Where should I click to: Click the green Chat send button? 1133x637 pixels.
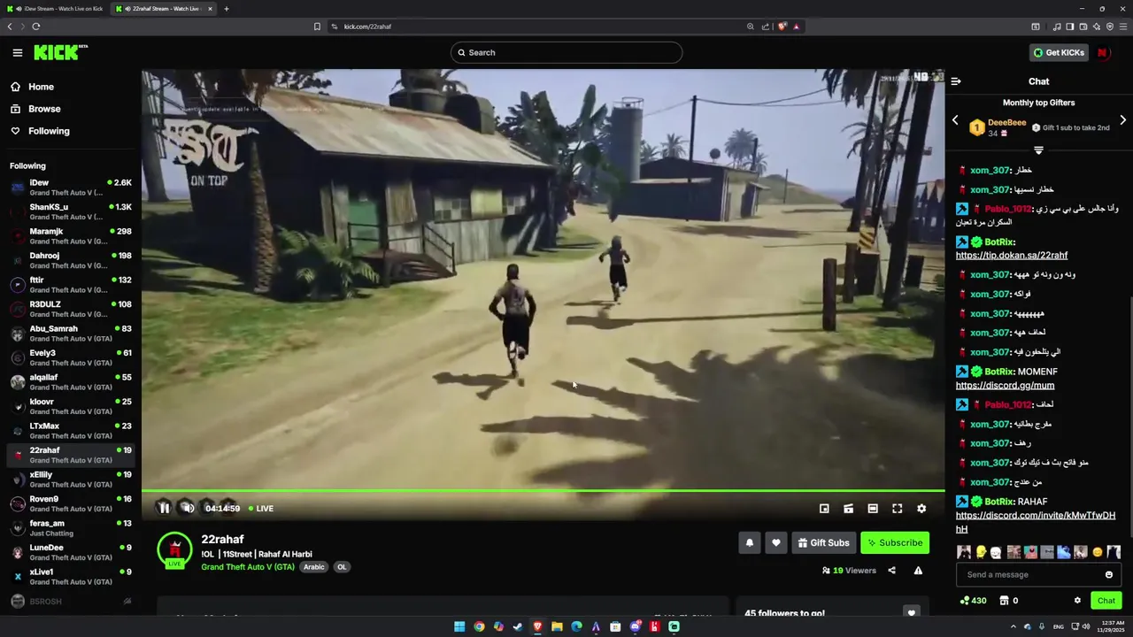(1106, 601)
